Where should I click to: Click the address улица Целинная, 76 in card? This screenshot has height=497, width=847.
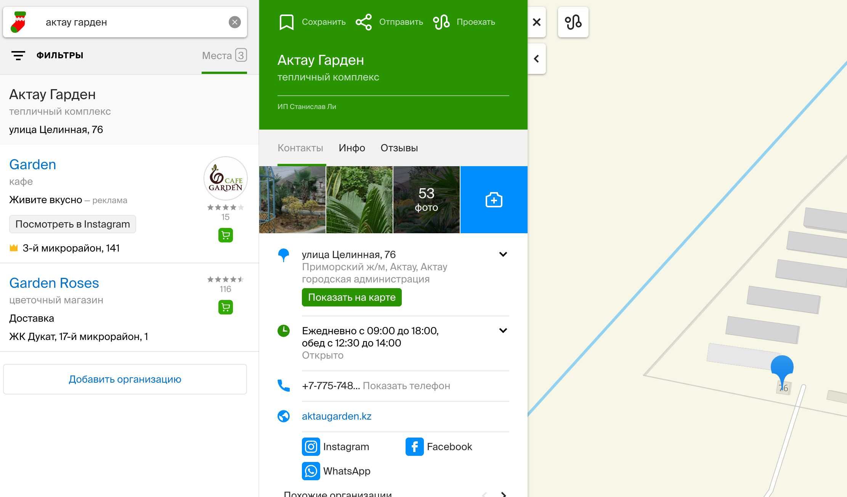349,255
